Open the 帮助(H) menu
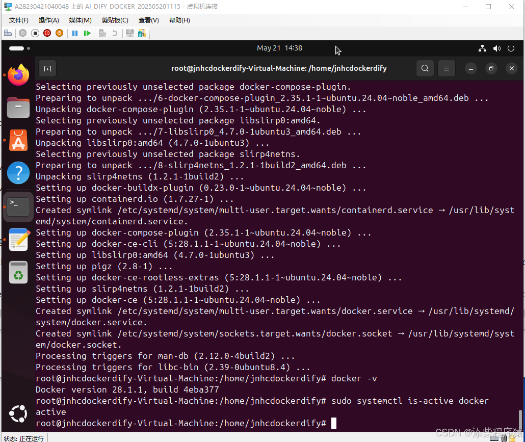 [179, 20]
